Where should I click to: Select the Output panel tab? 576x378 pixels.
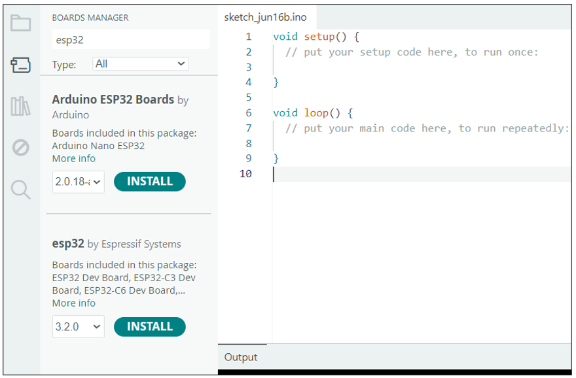pyautogui.click(x=241, y=357)
